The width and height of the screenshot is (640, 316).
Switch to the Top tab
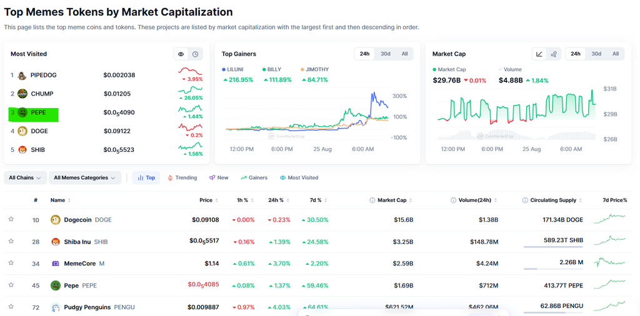(x=146, y=178)
